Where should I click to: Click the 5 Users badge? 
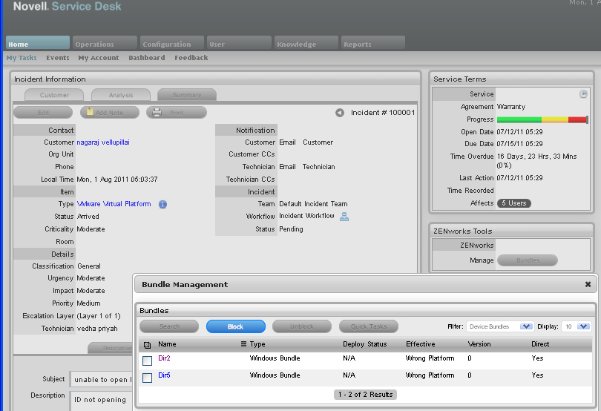[x=513, y=203]
